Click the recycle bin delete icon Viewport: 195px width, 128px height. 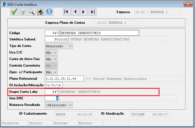pyautogui.click(x=23, y=12)
